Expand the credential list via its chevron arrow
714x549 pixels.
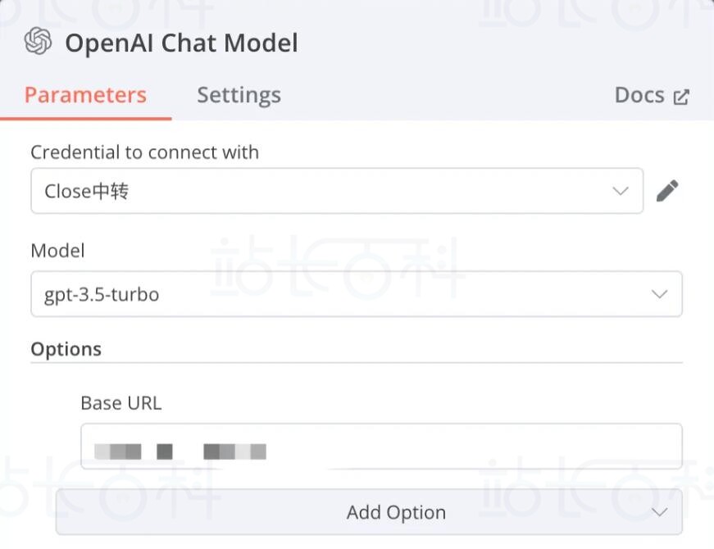(621, 191)
